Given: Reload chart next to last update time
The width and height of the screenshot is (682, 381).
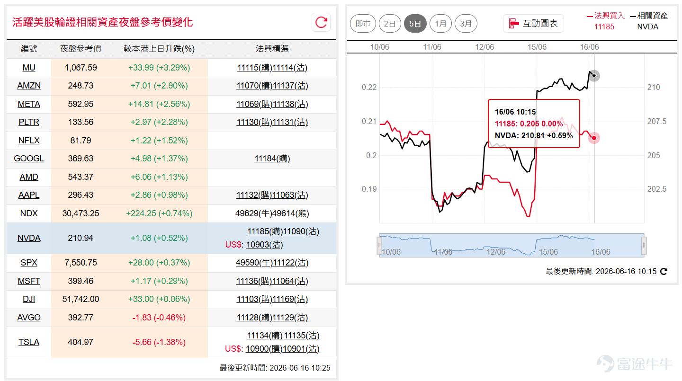Looking at the screenshot, I should coord(664,271).
